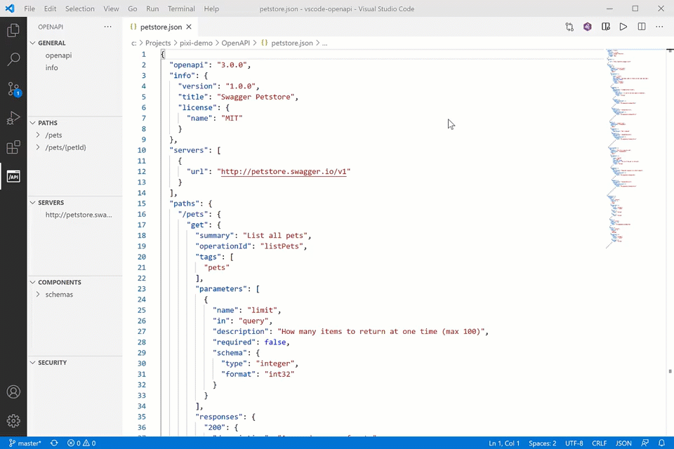Click the editor vertical scrollbar

pos(670,242)
